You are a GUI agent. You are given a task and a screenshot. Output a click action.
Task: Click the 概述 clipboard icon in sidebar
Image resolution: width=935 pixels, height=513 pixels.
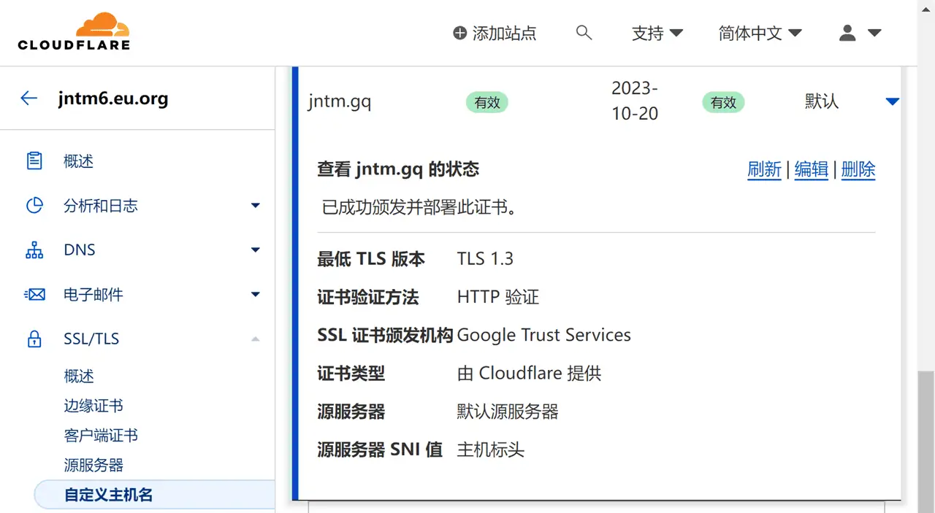pos(34,161)
